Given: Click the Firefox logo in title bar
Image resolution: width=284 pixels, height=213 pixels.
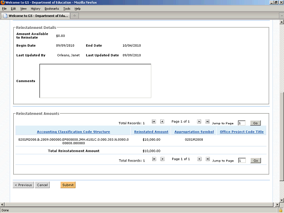Looking at the screenshot, I should point(3,2).
